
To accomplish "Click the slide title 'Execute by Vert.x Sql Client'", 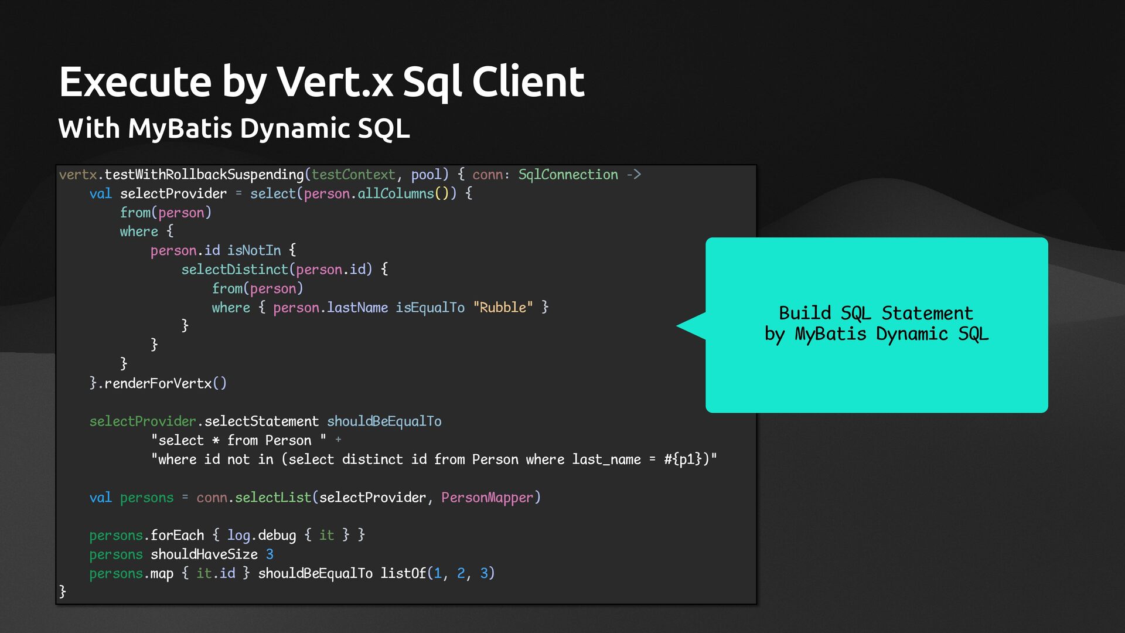I will (x=321, y=81).
